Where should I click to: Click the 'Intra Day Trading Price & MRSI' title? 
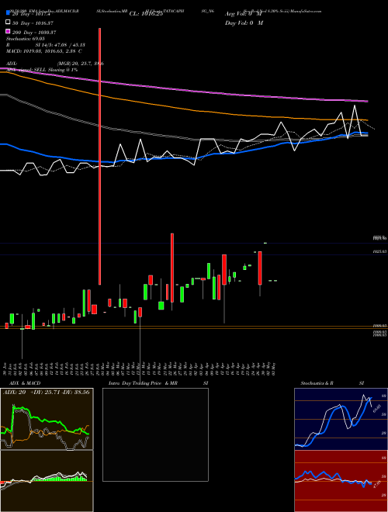coord(158,383)
